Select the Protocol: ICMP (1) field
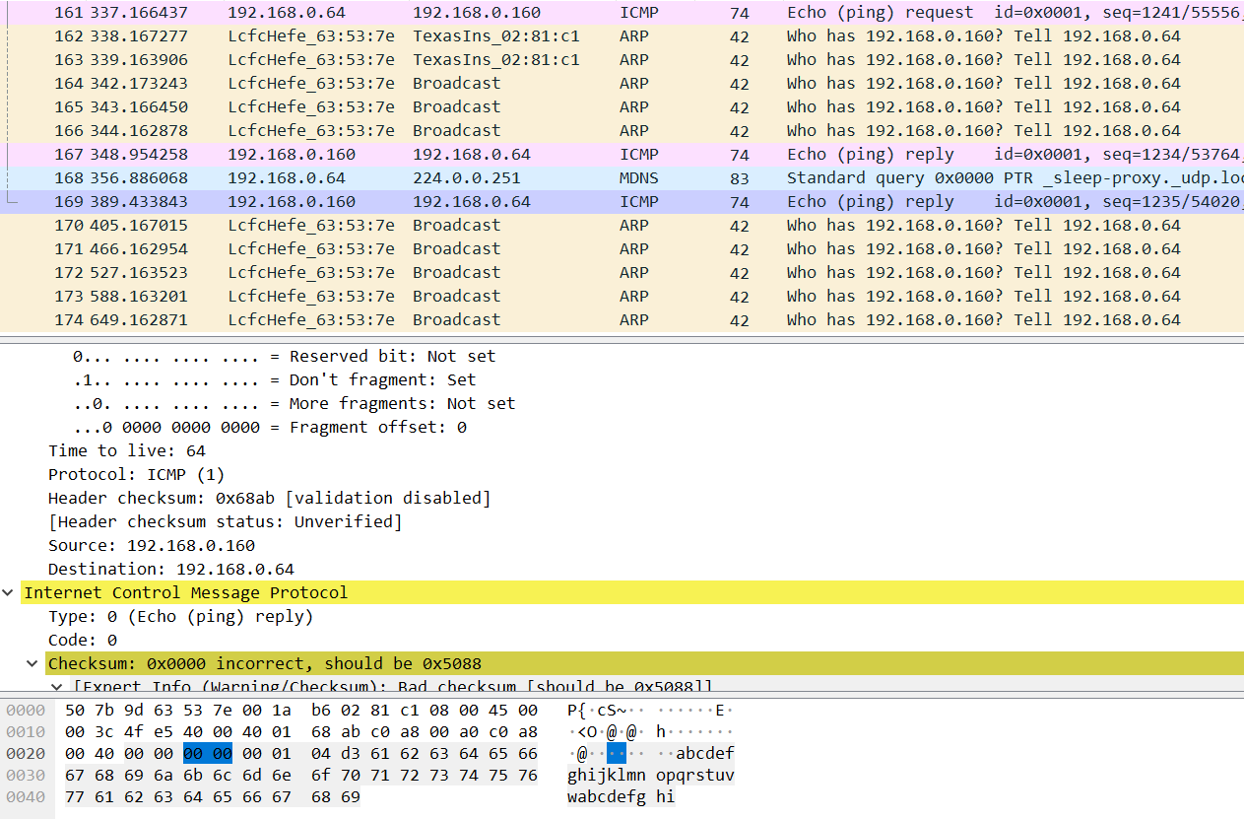This screenshot has width=1244, height=819. coord(137,474)
